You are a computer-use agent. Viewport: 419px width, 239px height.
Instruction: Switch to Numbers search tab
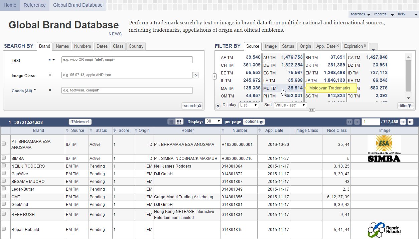pos(83,46)
